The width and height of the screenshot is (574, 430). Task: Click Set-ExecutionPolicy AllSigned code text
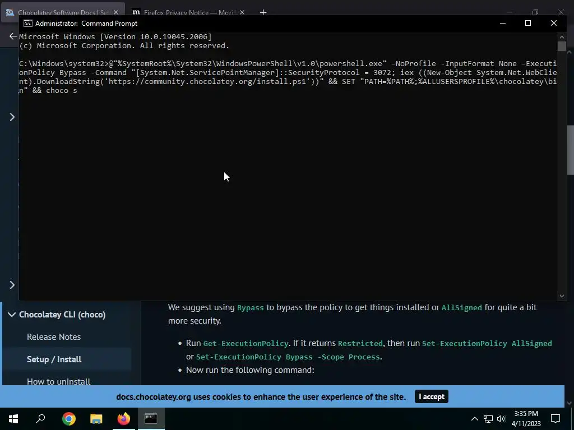pos(487,344)
